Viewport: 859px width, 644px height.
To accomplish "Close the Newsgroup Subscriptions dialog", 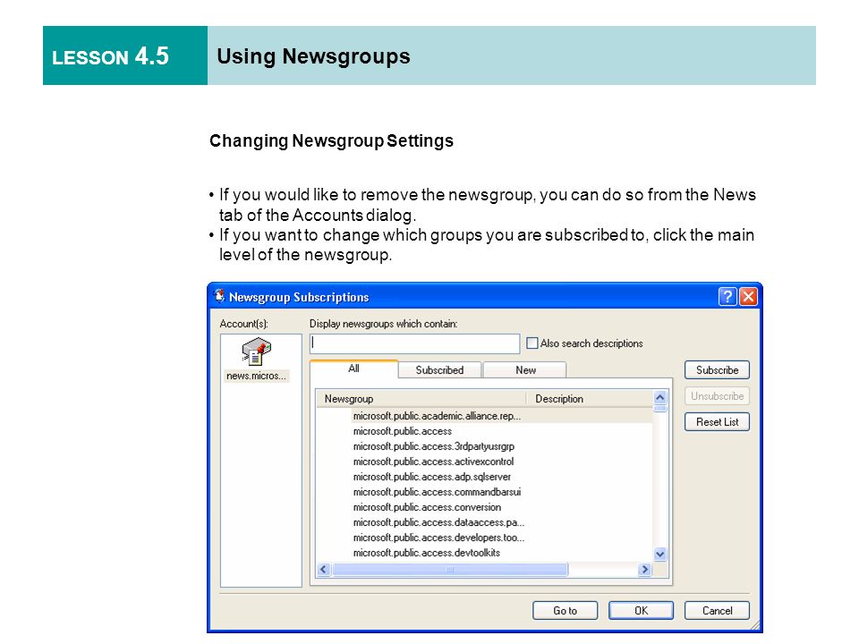I will pyautogui.click(x=748, y=297).
